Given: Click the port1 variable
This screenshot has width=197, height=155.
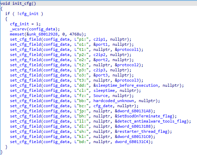Looking at the screenshot, I should coord(102,44).
